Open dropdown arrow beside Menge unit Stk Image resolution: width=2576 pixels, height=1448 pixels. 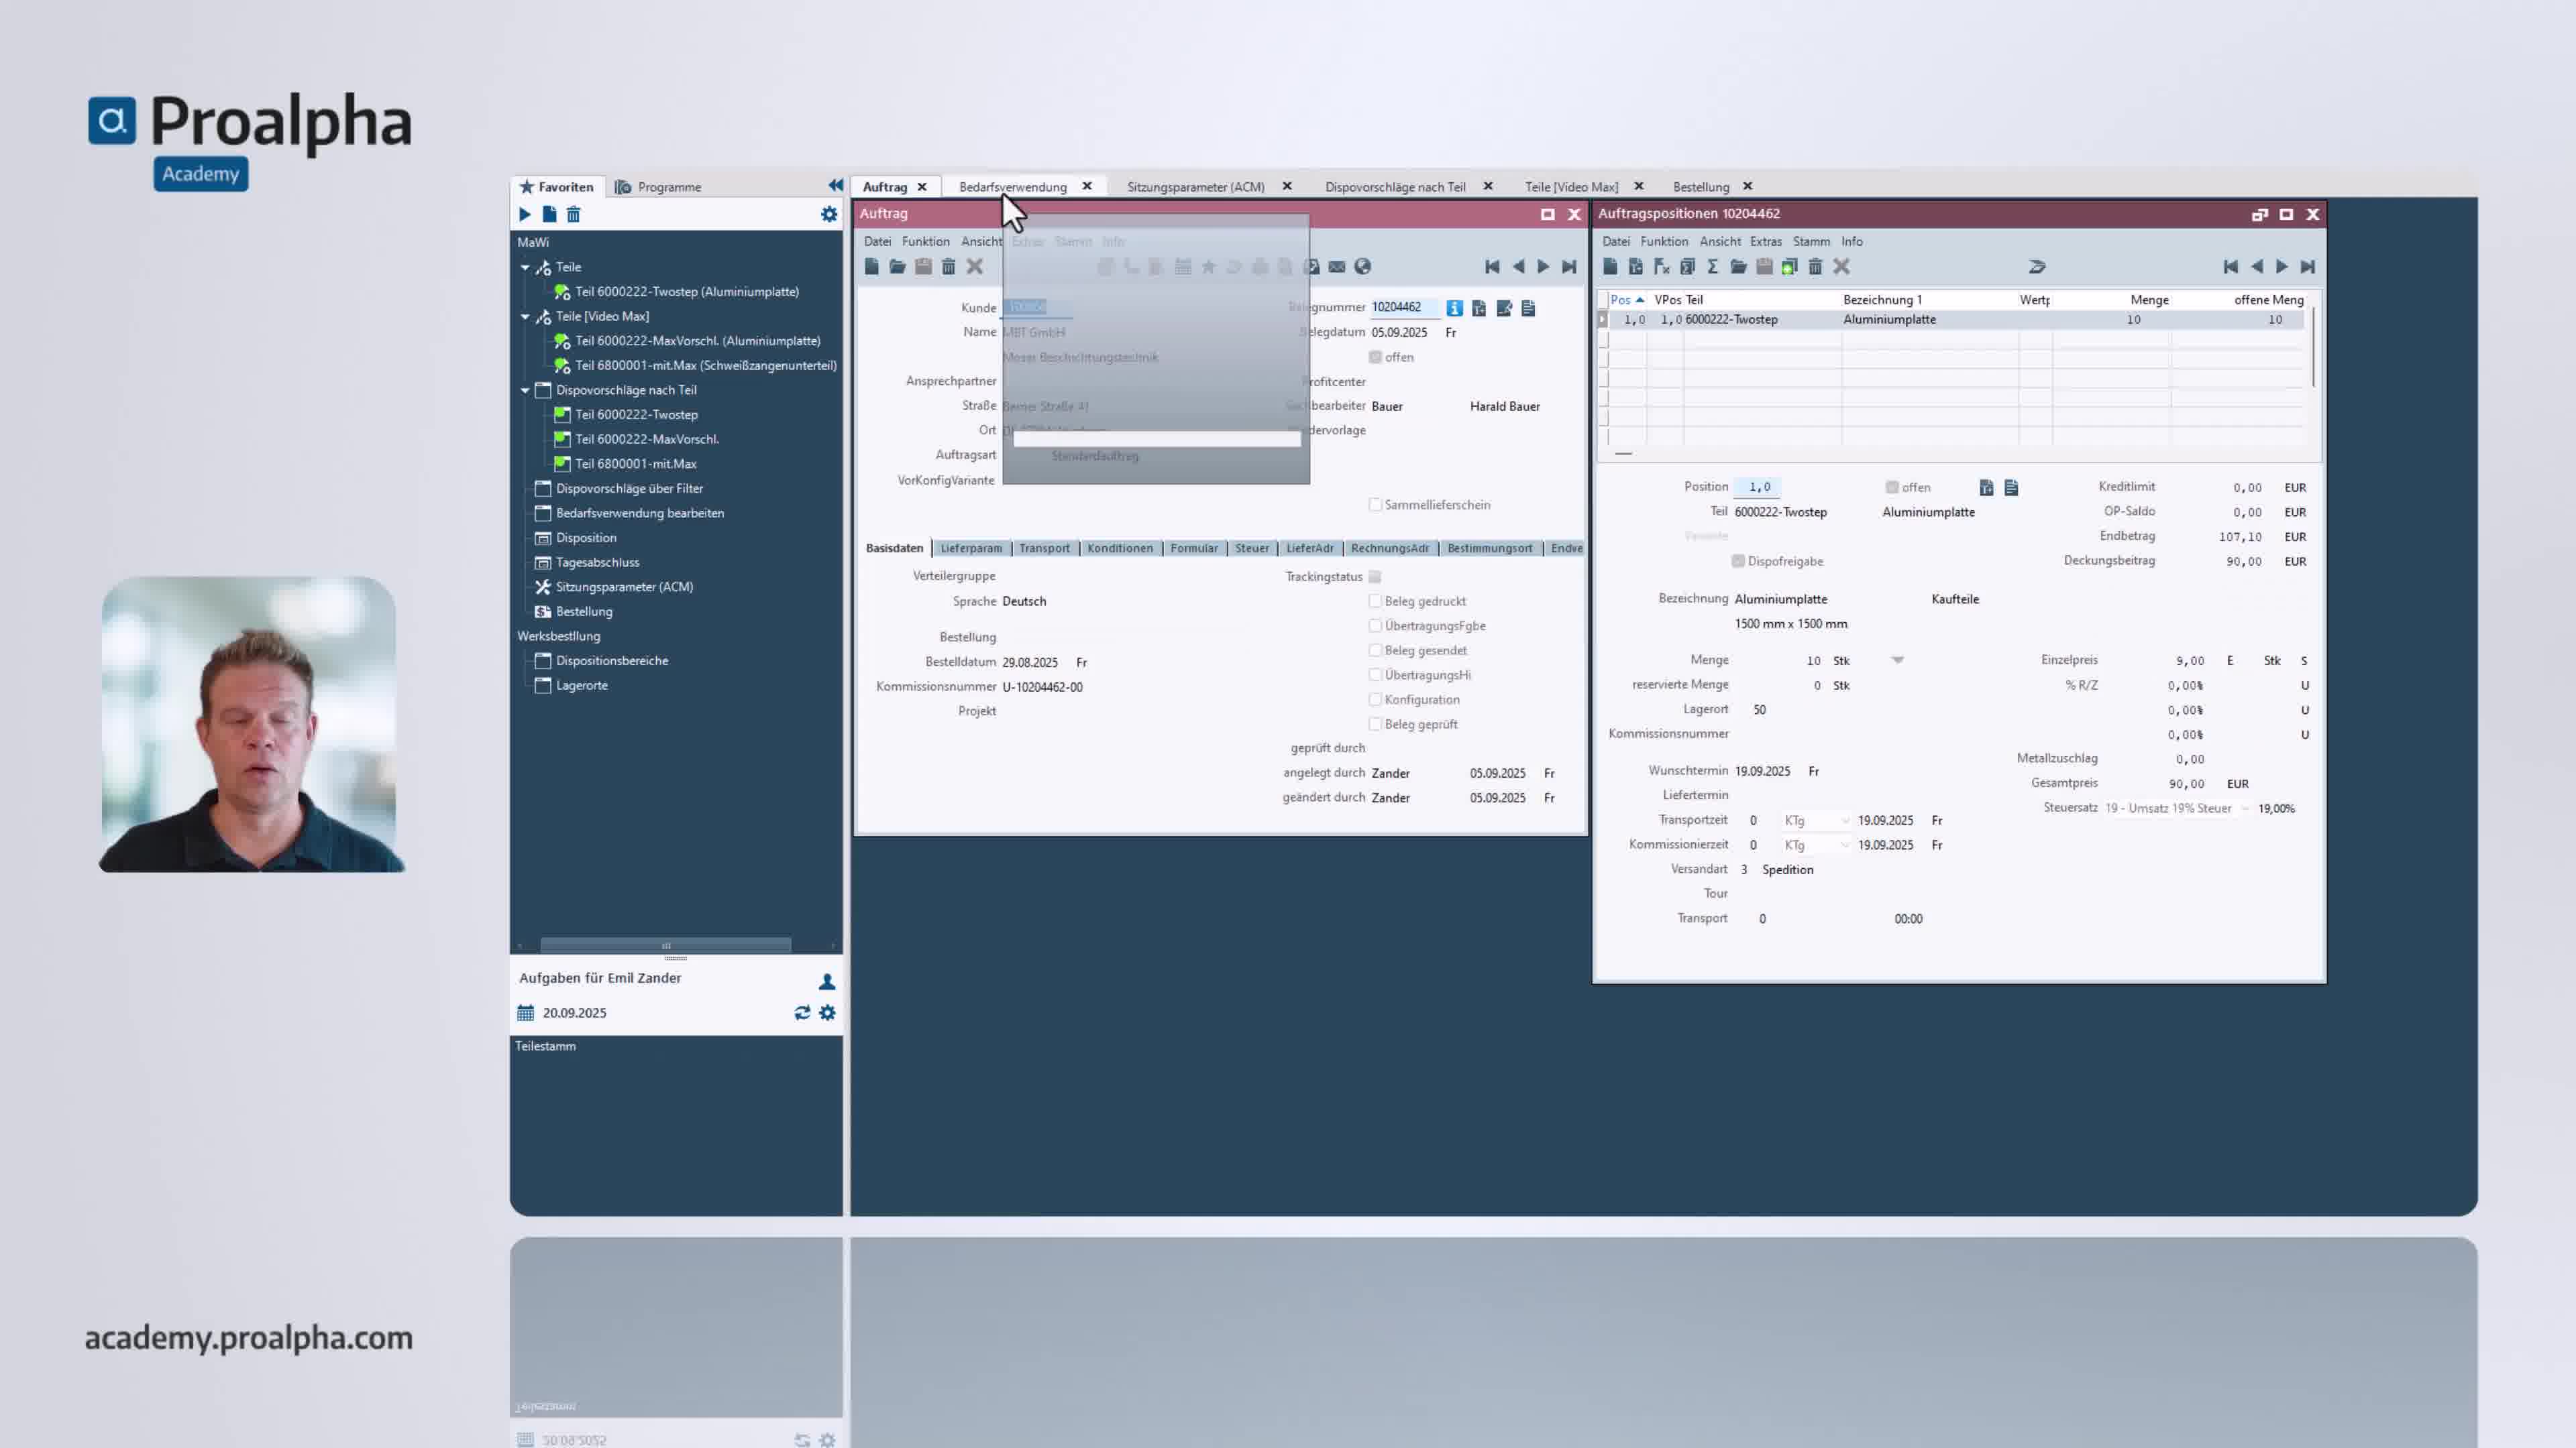click(1897, 660)
